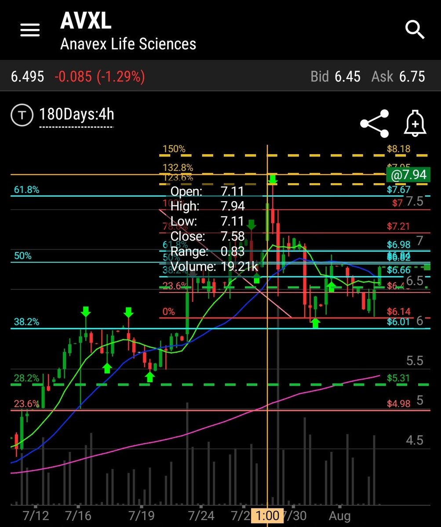The width and height of the screenshot is (441, 527).
Task: Tap the Open: 7.11 readout
Action: coord(207,191)
